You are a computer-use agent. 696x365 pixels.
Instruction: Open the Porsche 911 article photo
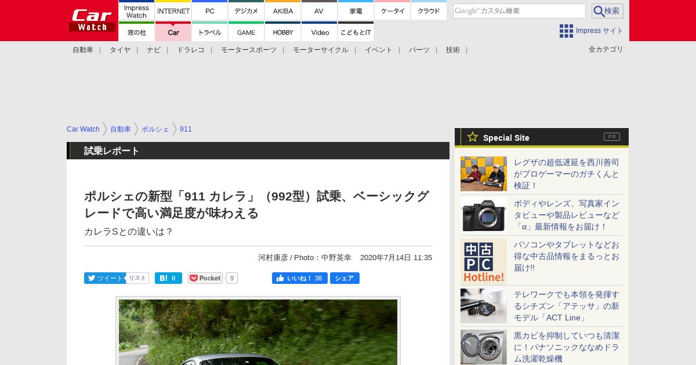tap(258, 331)
